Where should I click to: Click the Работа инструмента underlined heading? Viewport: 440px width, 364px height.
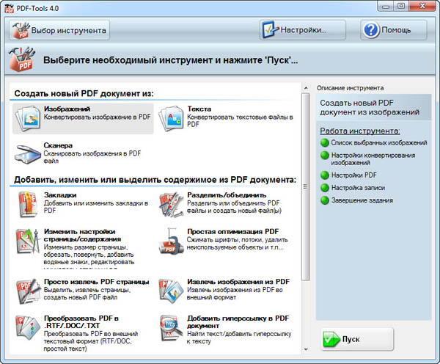pos(360,131)
